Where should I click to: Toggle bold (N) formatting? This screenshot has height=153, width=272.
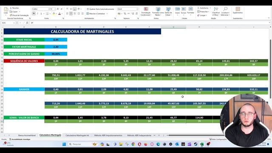click(x=34, y=14)
